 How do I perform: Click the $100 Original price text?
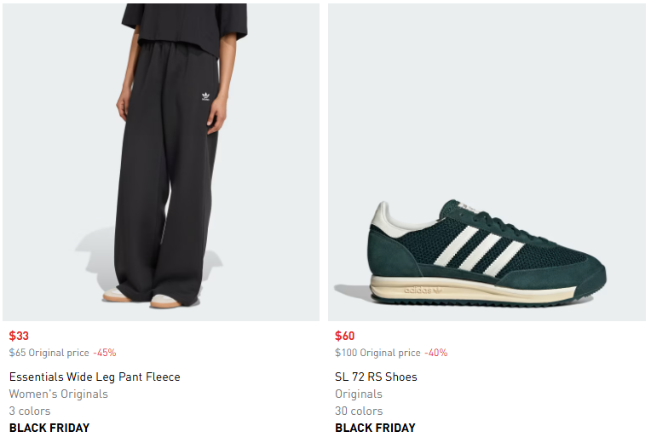tap(377, 353)
